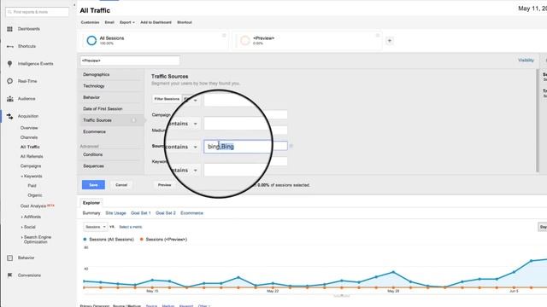Viewport: 547px width, 307px height.
Task: Switch to the Goal Set 1 view
Action: click(x=141, y=213)
